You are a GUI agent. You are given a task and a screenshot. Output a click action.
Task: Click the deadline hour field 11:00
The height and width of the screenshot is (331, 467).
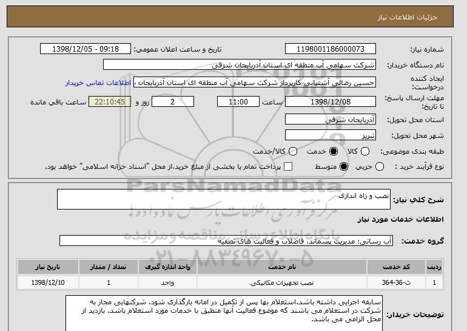[x=238, y=101]
